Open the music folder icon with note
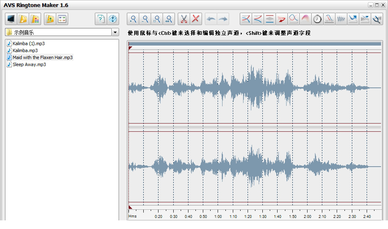Viewport: 388px width, 229px height. pyautogui.click(x=23, y=19)
